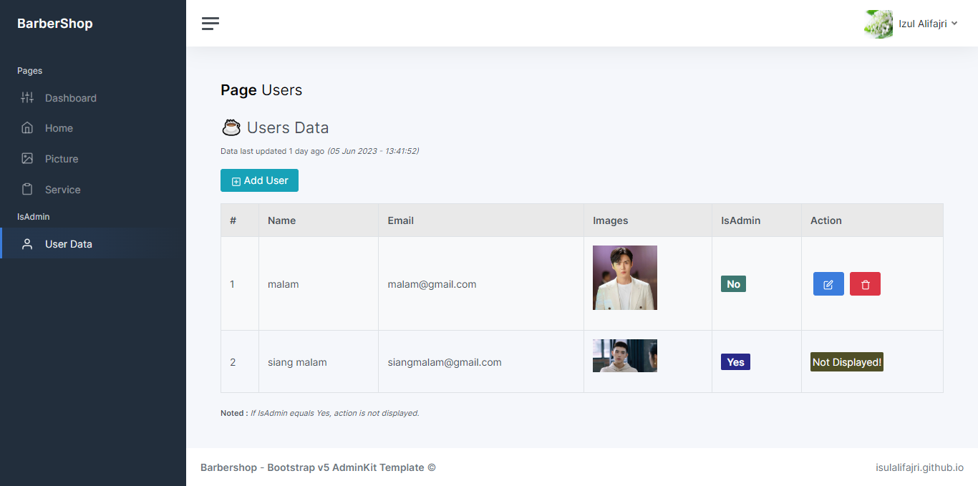The height and width of the screenshot is (486, 978).
Task: Click the Home house icon in sidebar
Action: [27, 128]
